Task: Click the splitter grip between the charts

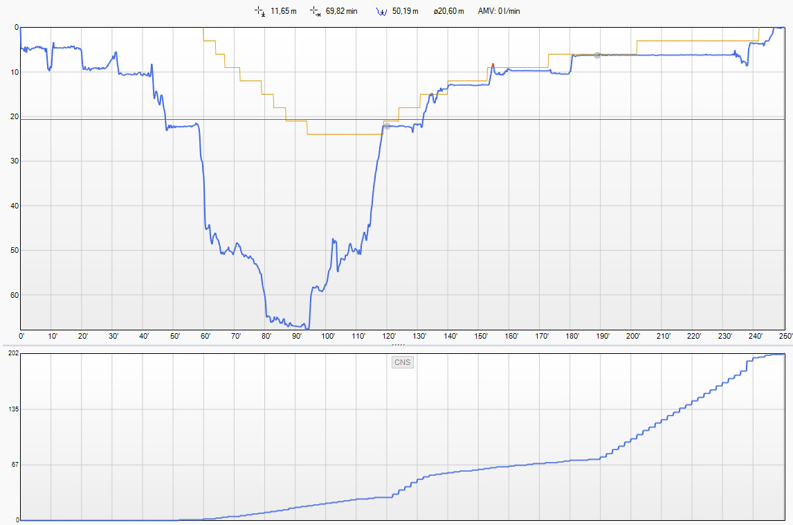Action: coord(398,344)
